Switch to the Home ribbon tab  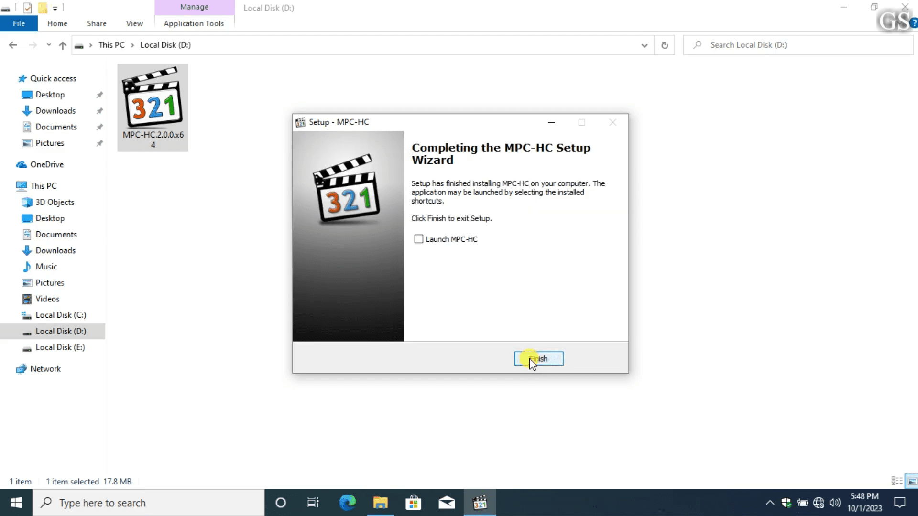[x=57, y=23]
